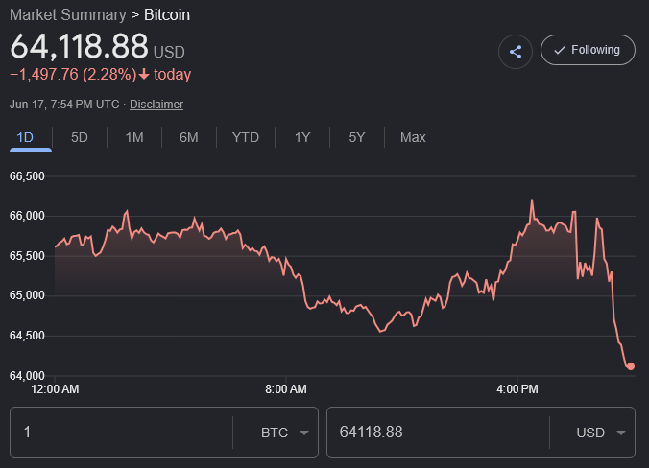Show the 6M chart range
Image resolution: width=649 pixels, height=468 pixels.
(x=189, y=137)
